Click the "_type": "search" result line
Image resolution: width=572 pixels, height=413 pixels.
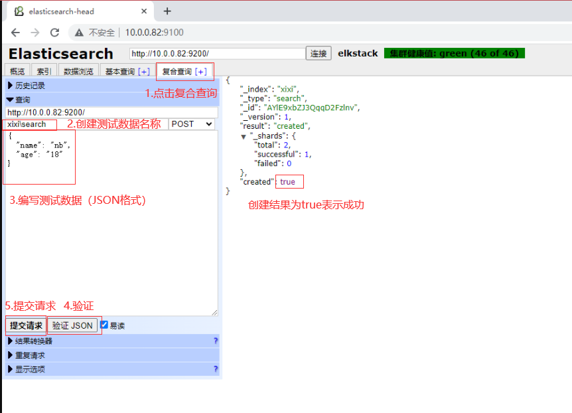point(273,98)
